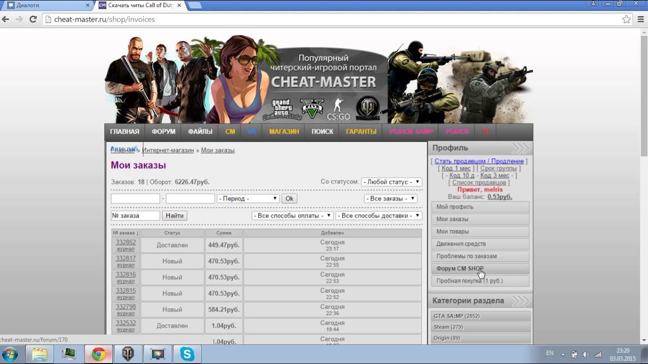This screenshot has height=364, width=648.
Task: Click the browser forward arrow
Action: 19,19
